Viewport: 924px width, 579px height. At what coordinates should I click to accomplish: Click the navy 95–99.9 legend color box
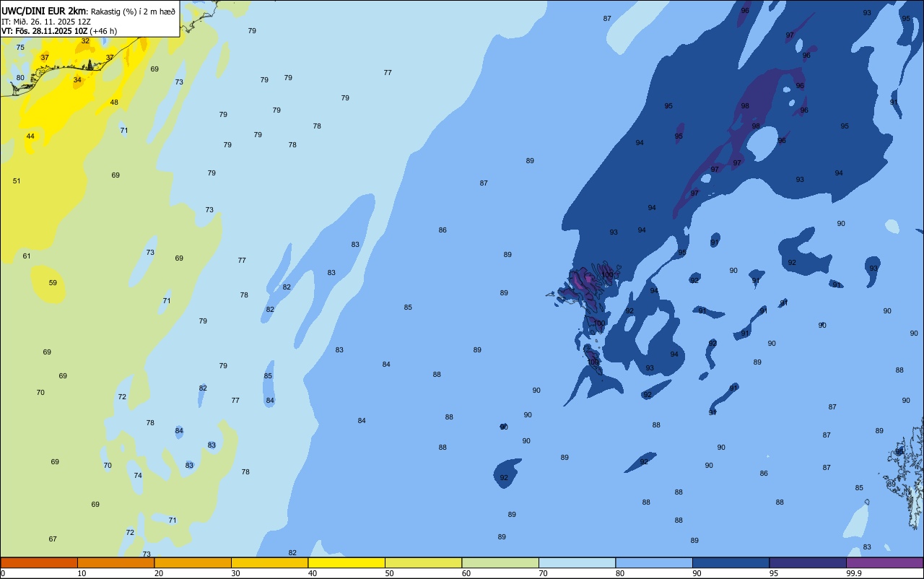tap(808, 562)
